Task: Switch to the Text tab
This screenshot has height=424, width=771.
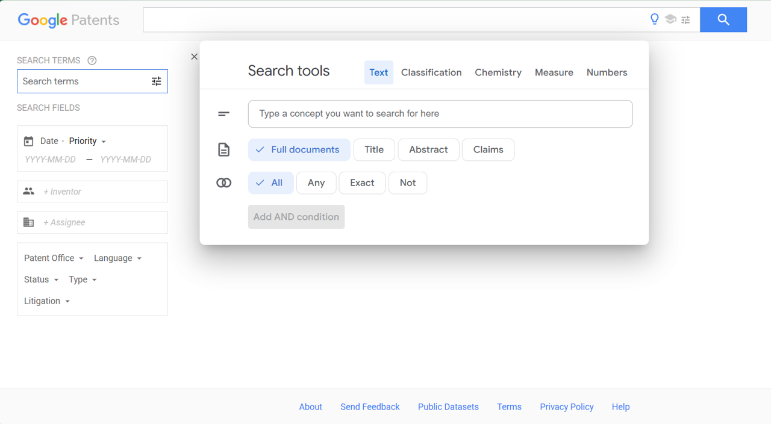Action: pos(379,72)
